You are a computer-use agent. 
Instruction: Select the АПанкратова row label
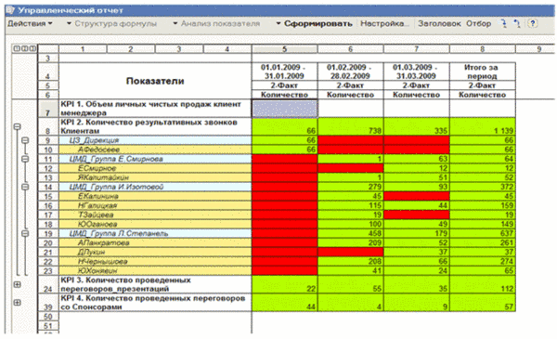[x=155, y=242]
